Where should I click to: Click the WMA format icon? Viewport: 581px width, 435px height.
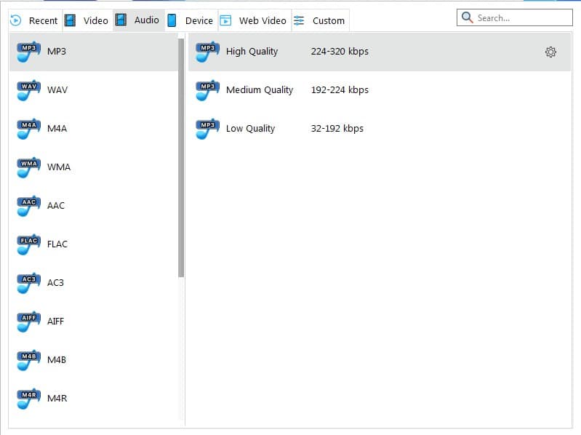pyautogui.click(x=28, y=167)
